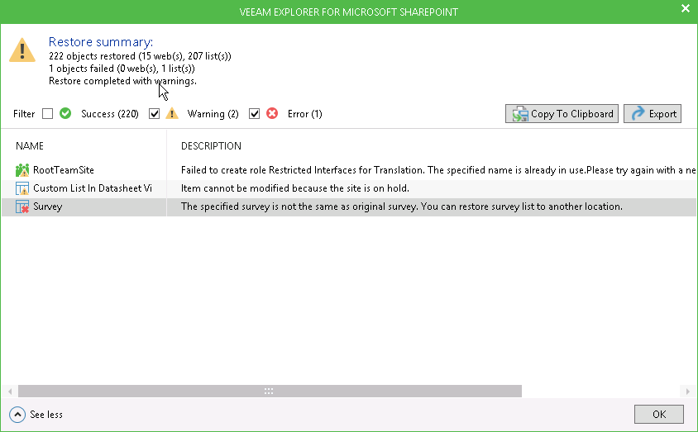This screenshot has height=432, width=698.
Task: Click the yellow Warning filter icon
Action: [x=172, y=113]
